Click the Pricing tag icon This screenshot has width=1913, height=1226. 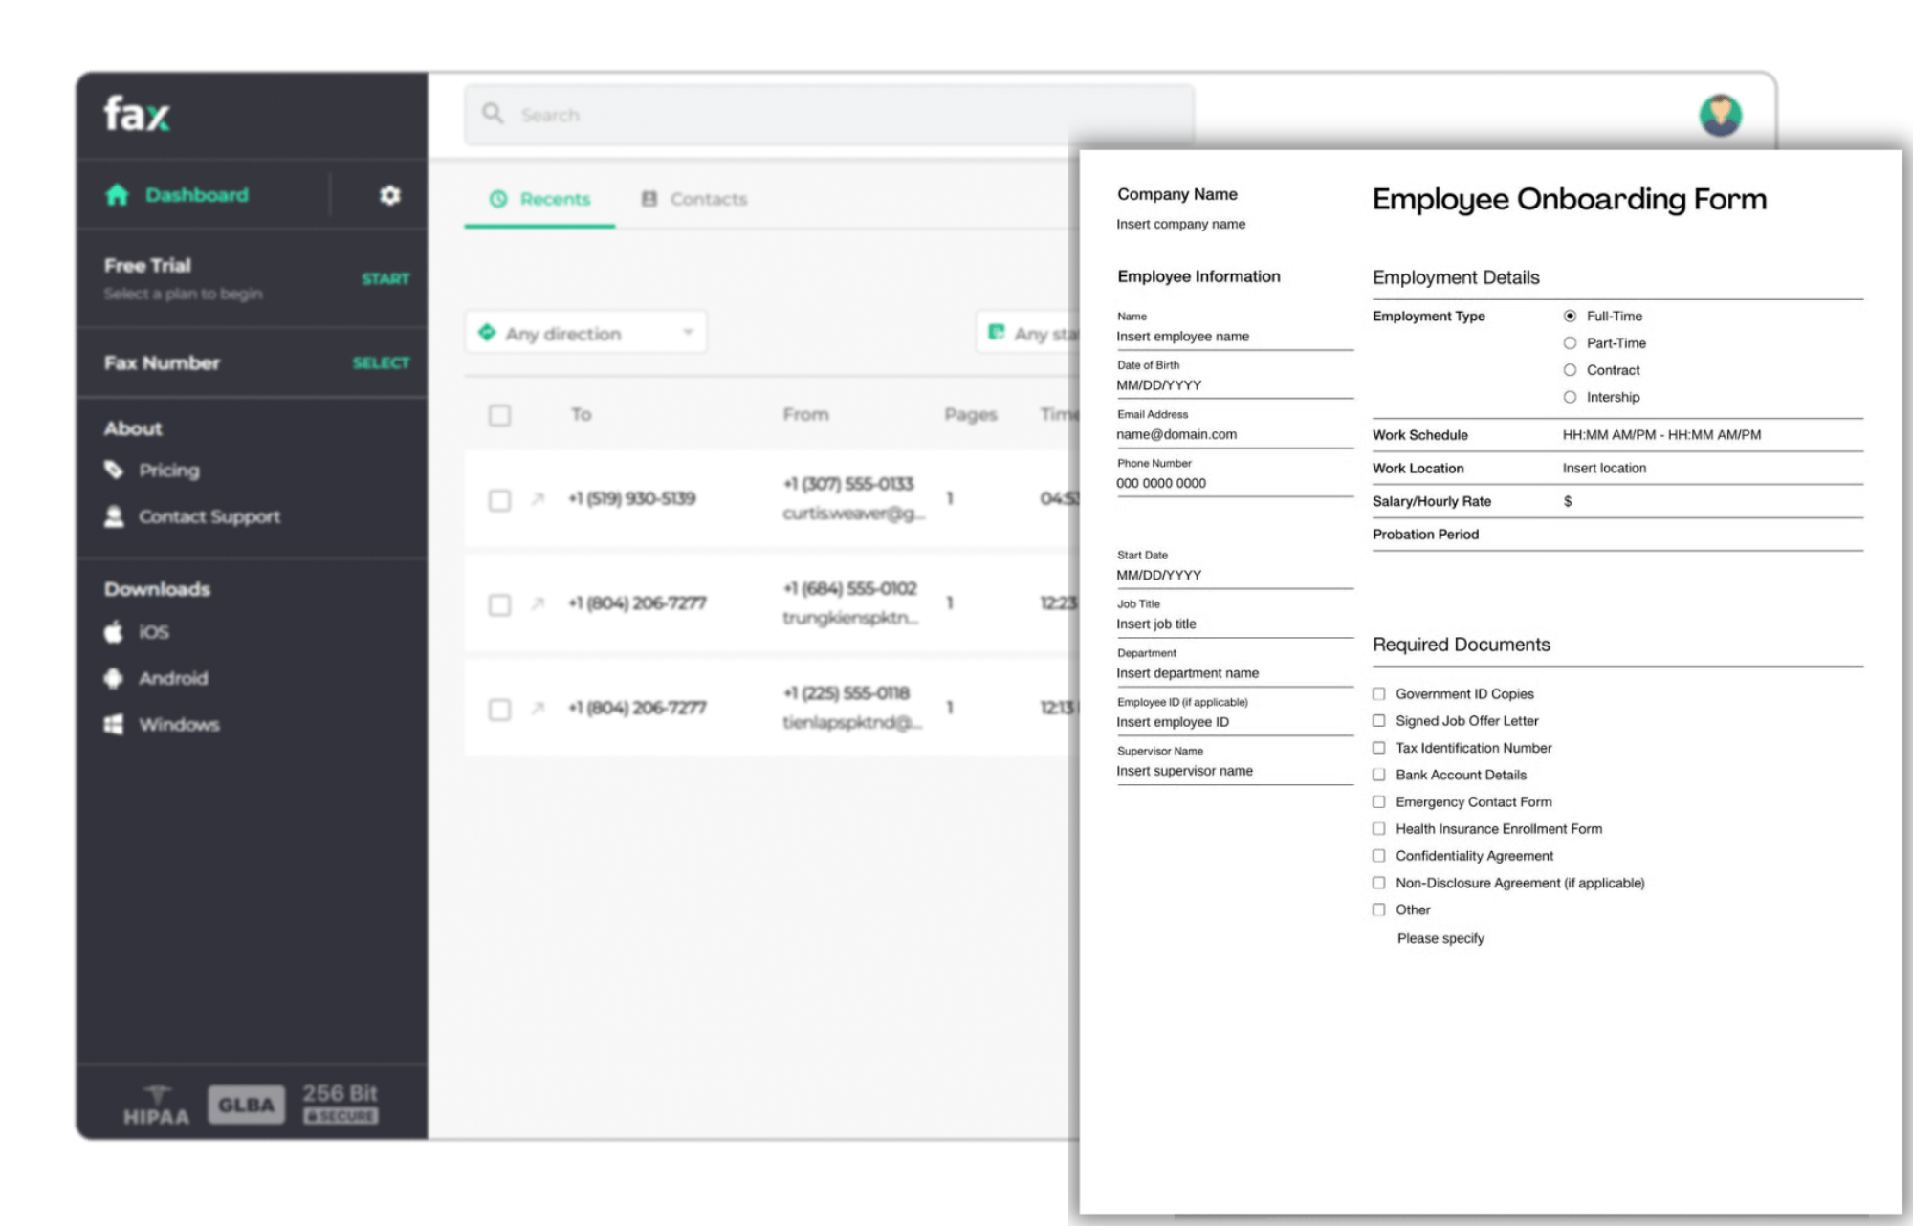(x=114, y=470)
